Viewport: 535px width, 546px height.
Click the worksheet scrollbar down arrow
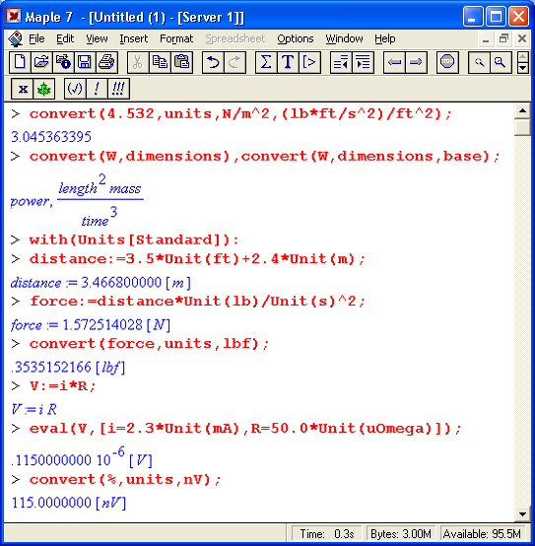coord(522,513)
